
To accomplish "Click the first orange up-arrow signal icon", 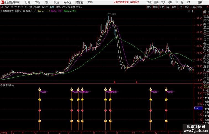I will coord(40,121).
